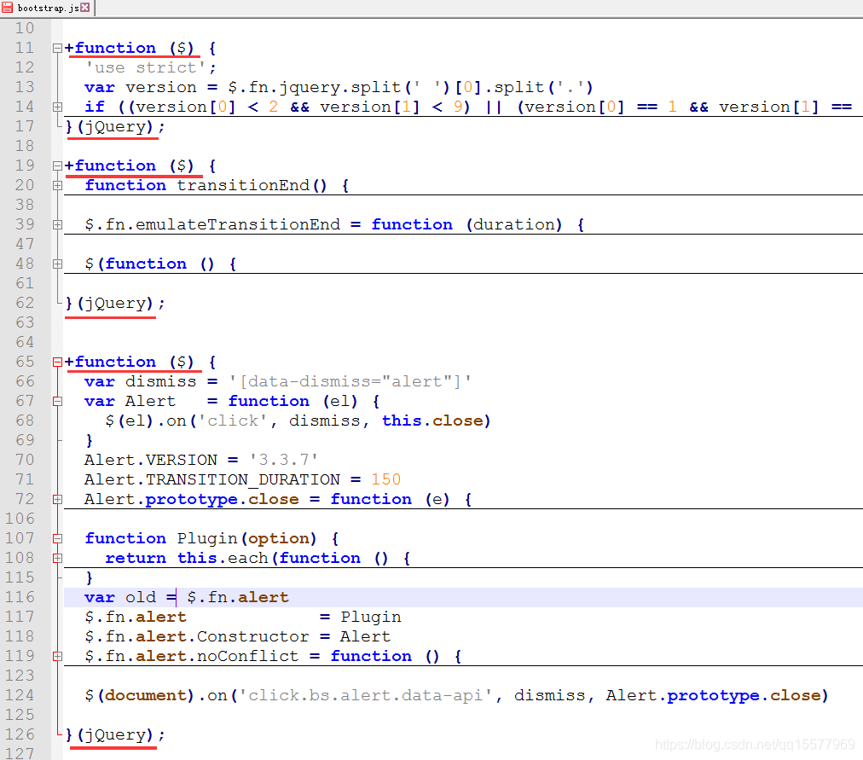Close the bootstrap.js tab
This screenshot has height=760, width=863.
click(84, 6)
